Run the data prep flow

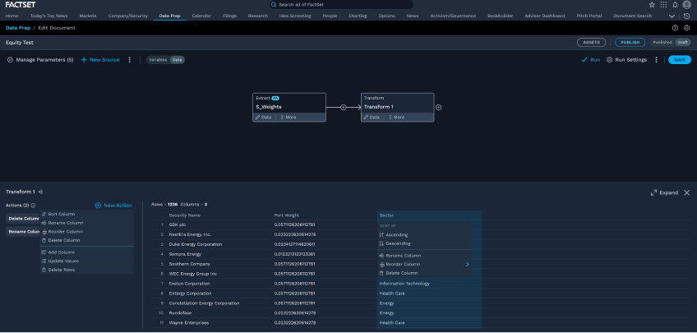(591, 59)
